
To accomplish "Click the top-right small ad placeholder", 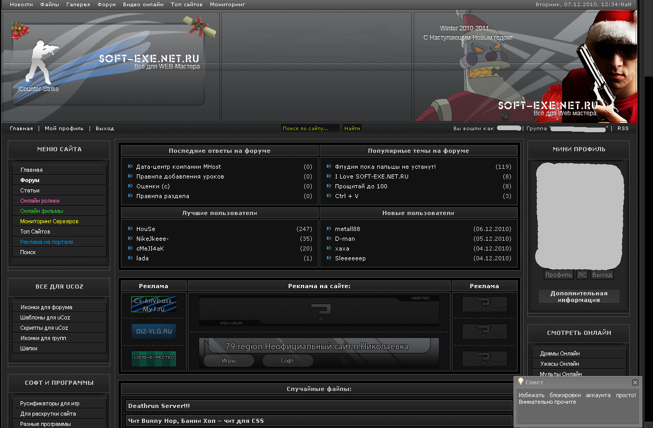I will coord(484,304).
